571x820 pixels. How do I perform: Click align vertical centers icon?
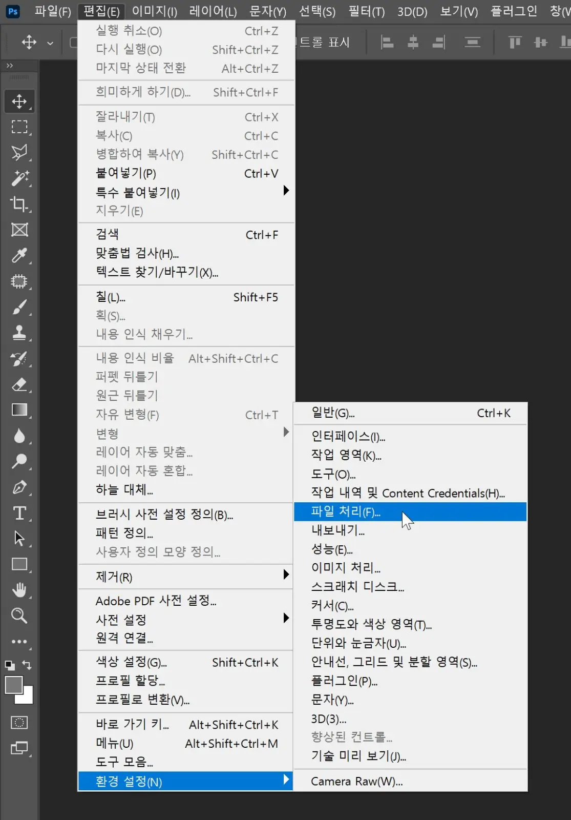coord(541,43)
